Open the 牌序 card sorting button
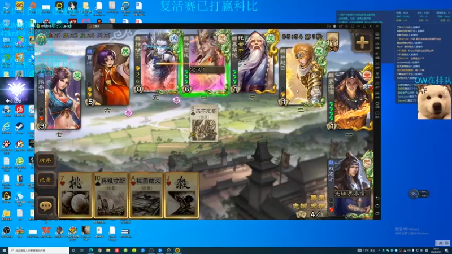 tap(46, 160)
